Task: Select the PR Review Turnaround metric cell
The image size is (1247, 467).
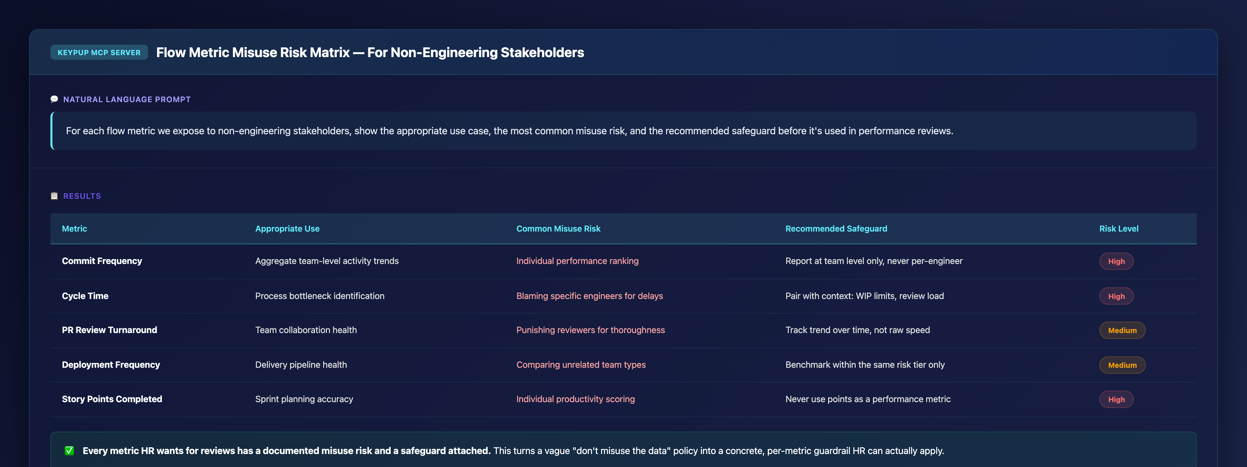Action: 109,330
